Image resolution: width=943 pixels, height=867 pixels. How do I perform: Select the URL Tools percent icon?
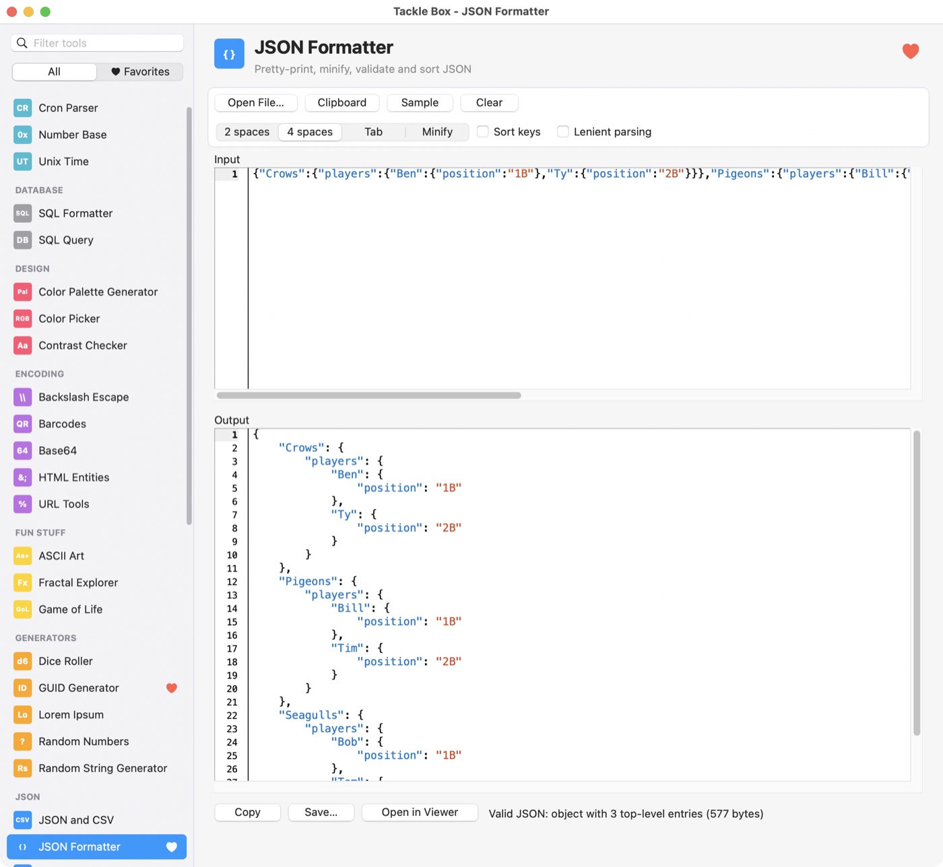coord(22,504)
